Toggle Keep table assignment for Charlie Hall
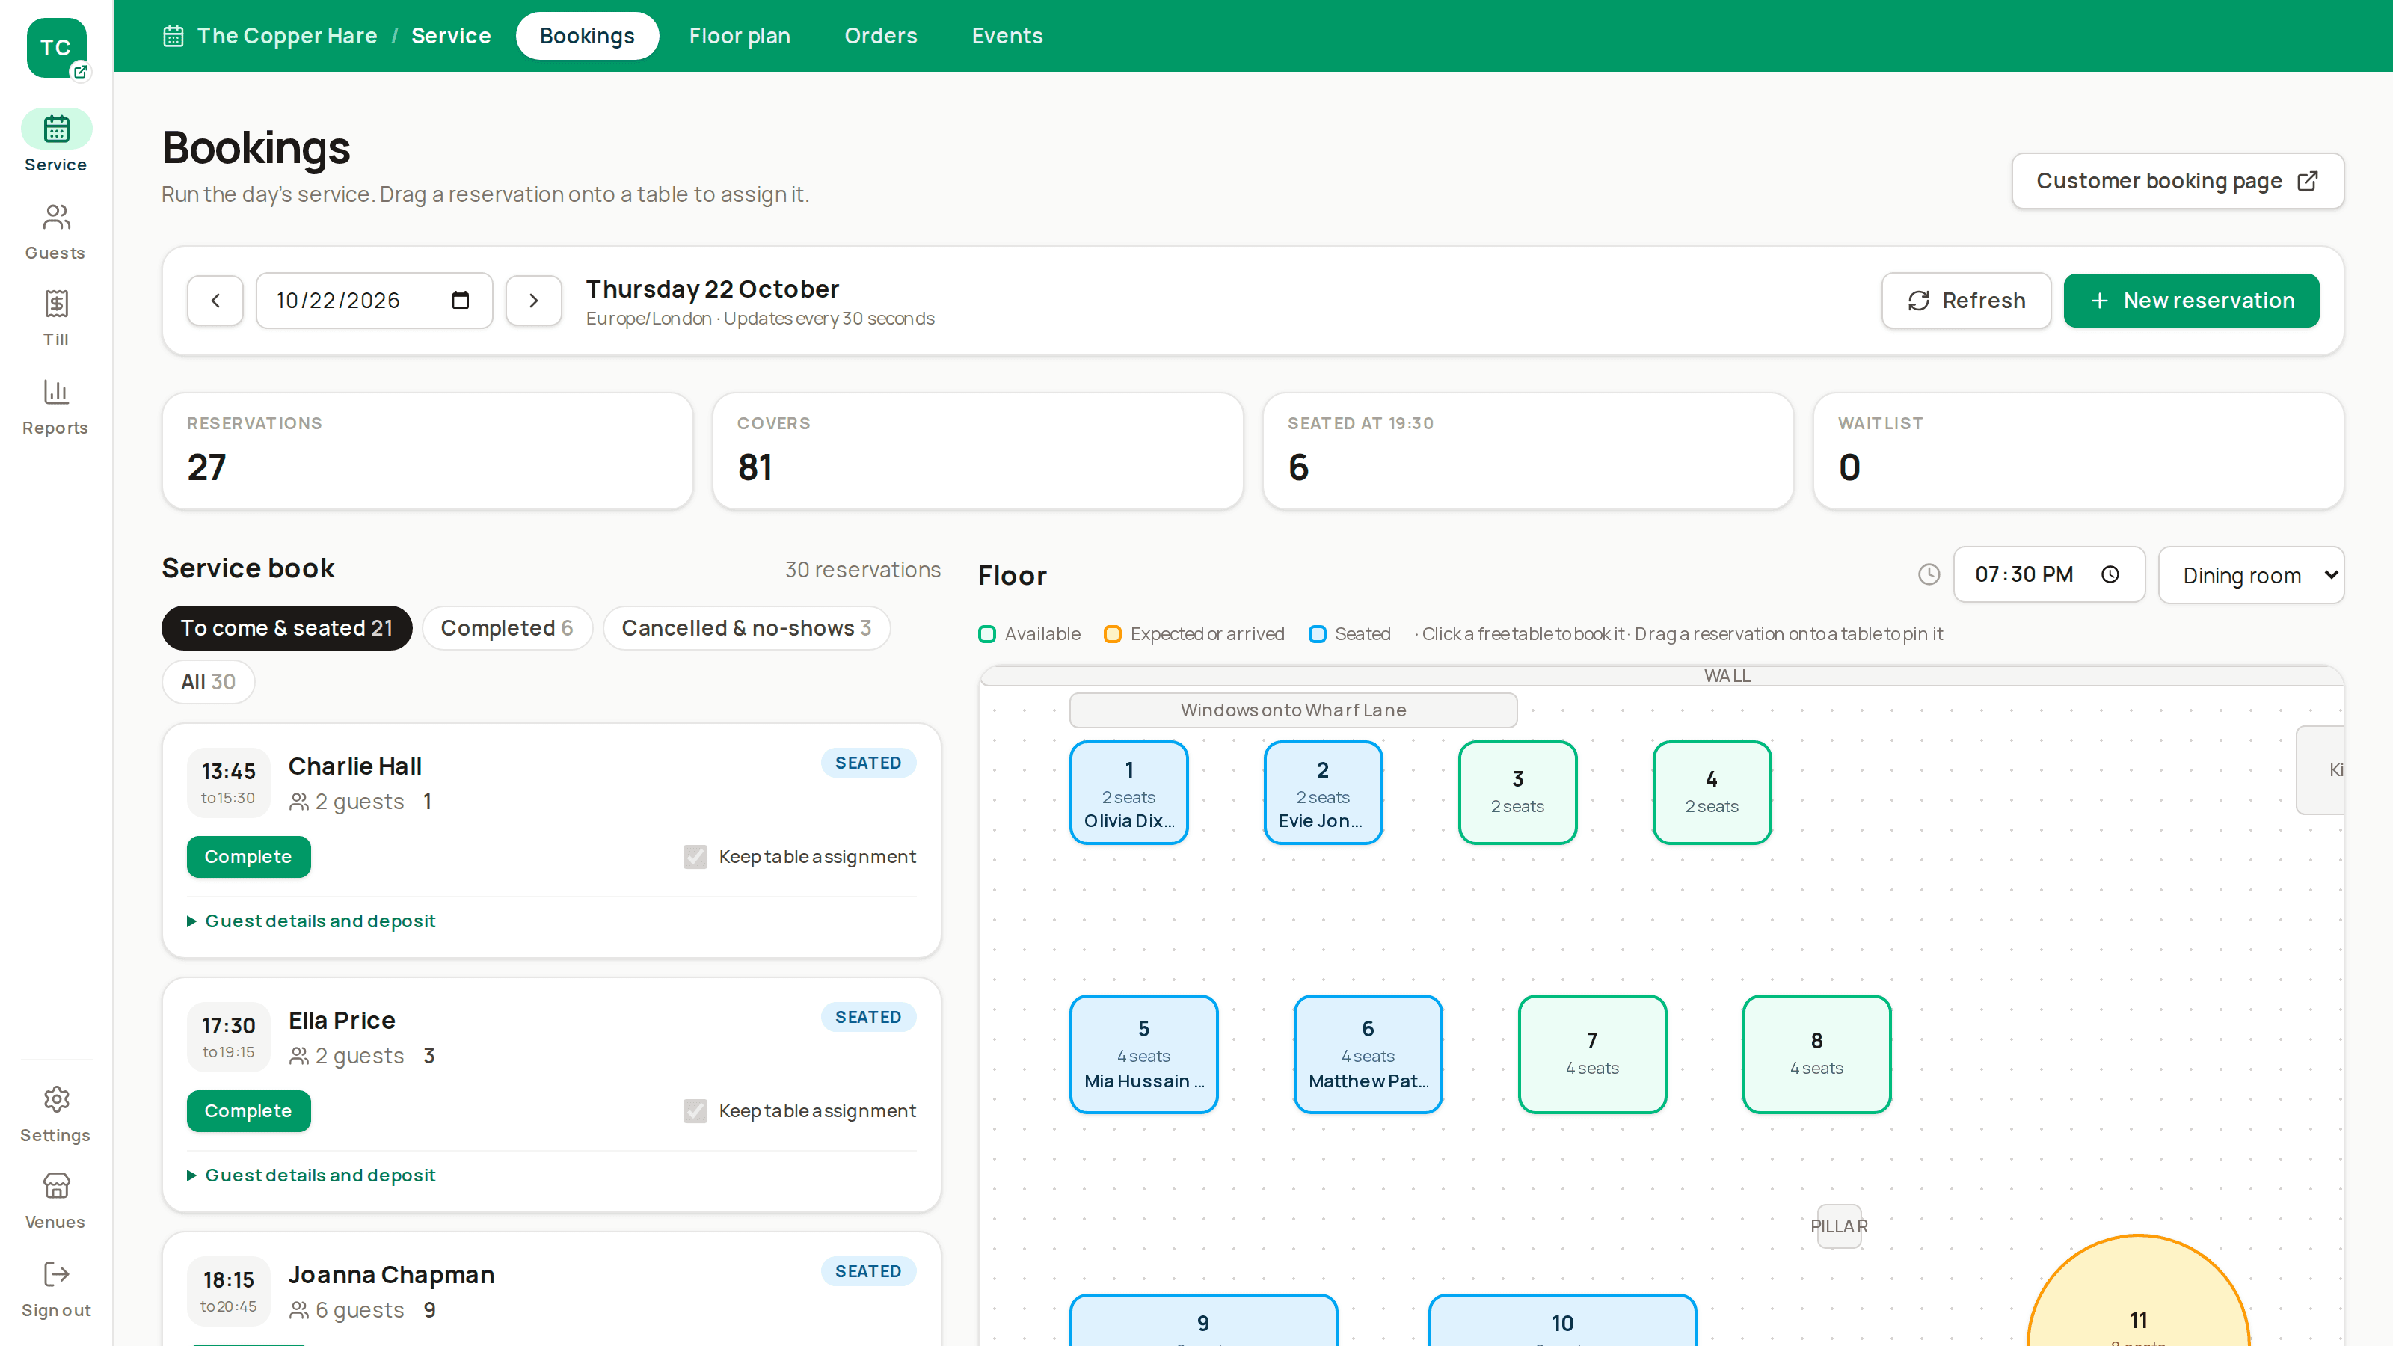Viewport: 2393px width, 1346px height. click(695, 856)
